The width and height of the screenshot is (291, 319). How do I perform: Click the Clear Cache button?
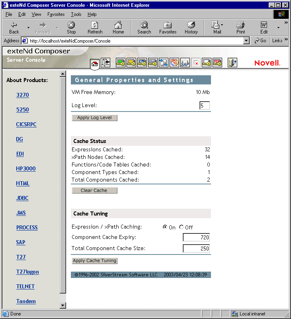pyautogui.click(x=95, y=190)
